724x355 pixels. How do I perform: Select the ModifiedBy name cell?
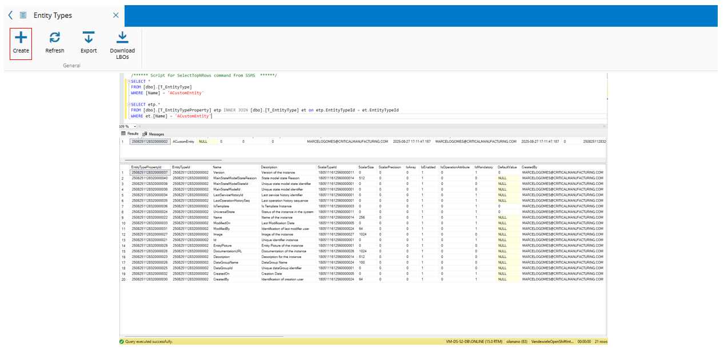pos(235,228)
